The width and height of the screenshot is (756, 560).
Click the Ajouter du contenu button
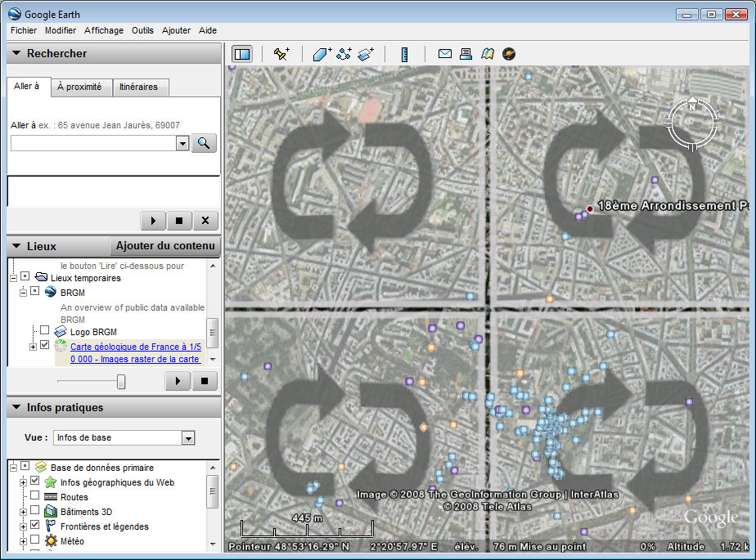tap(165, 246)
